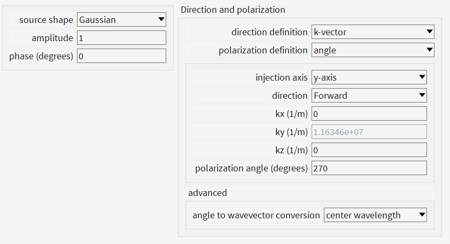The height and width of the screenshot is (244, 450).
Task: Click the amplitude text label
Action: [x=52, y=38]
